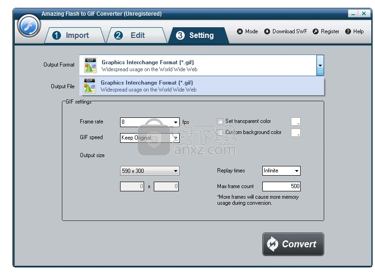
Task: Click the Max frame count label
Action: click(236, 186)
